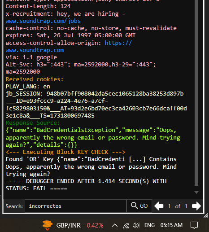
Task: Click the '1 of 1' result counter
Action: (x=178, y=206)
